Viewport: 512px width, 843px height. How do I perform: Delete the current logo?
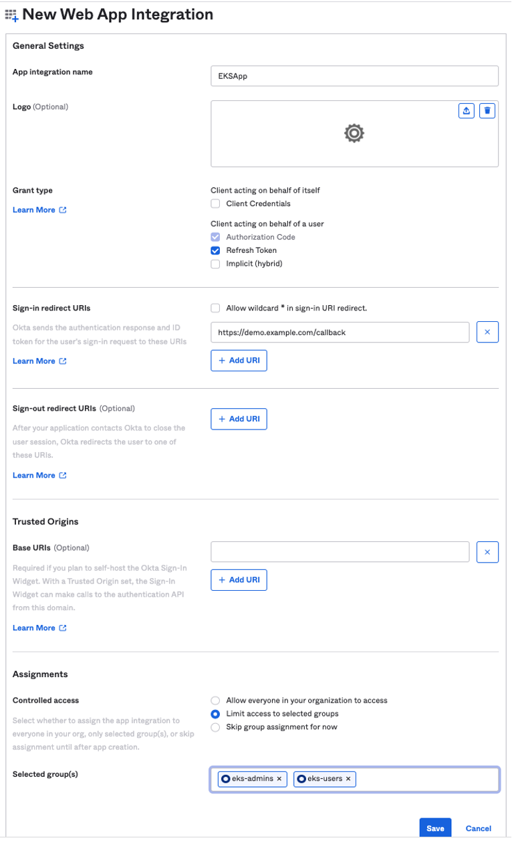point(487,110)
